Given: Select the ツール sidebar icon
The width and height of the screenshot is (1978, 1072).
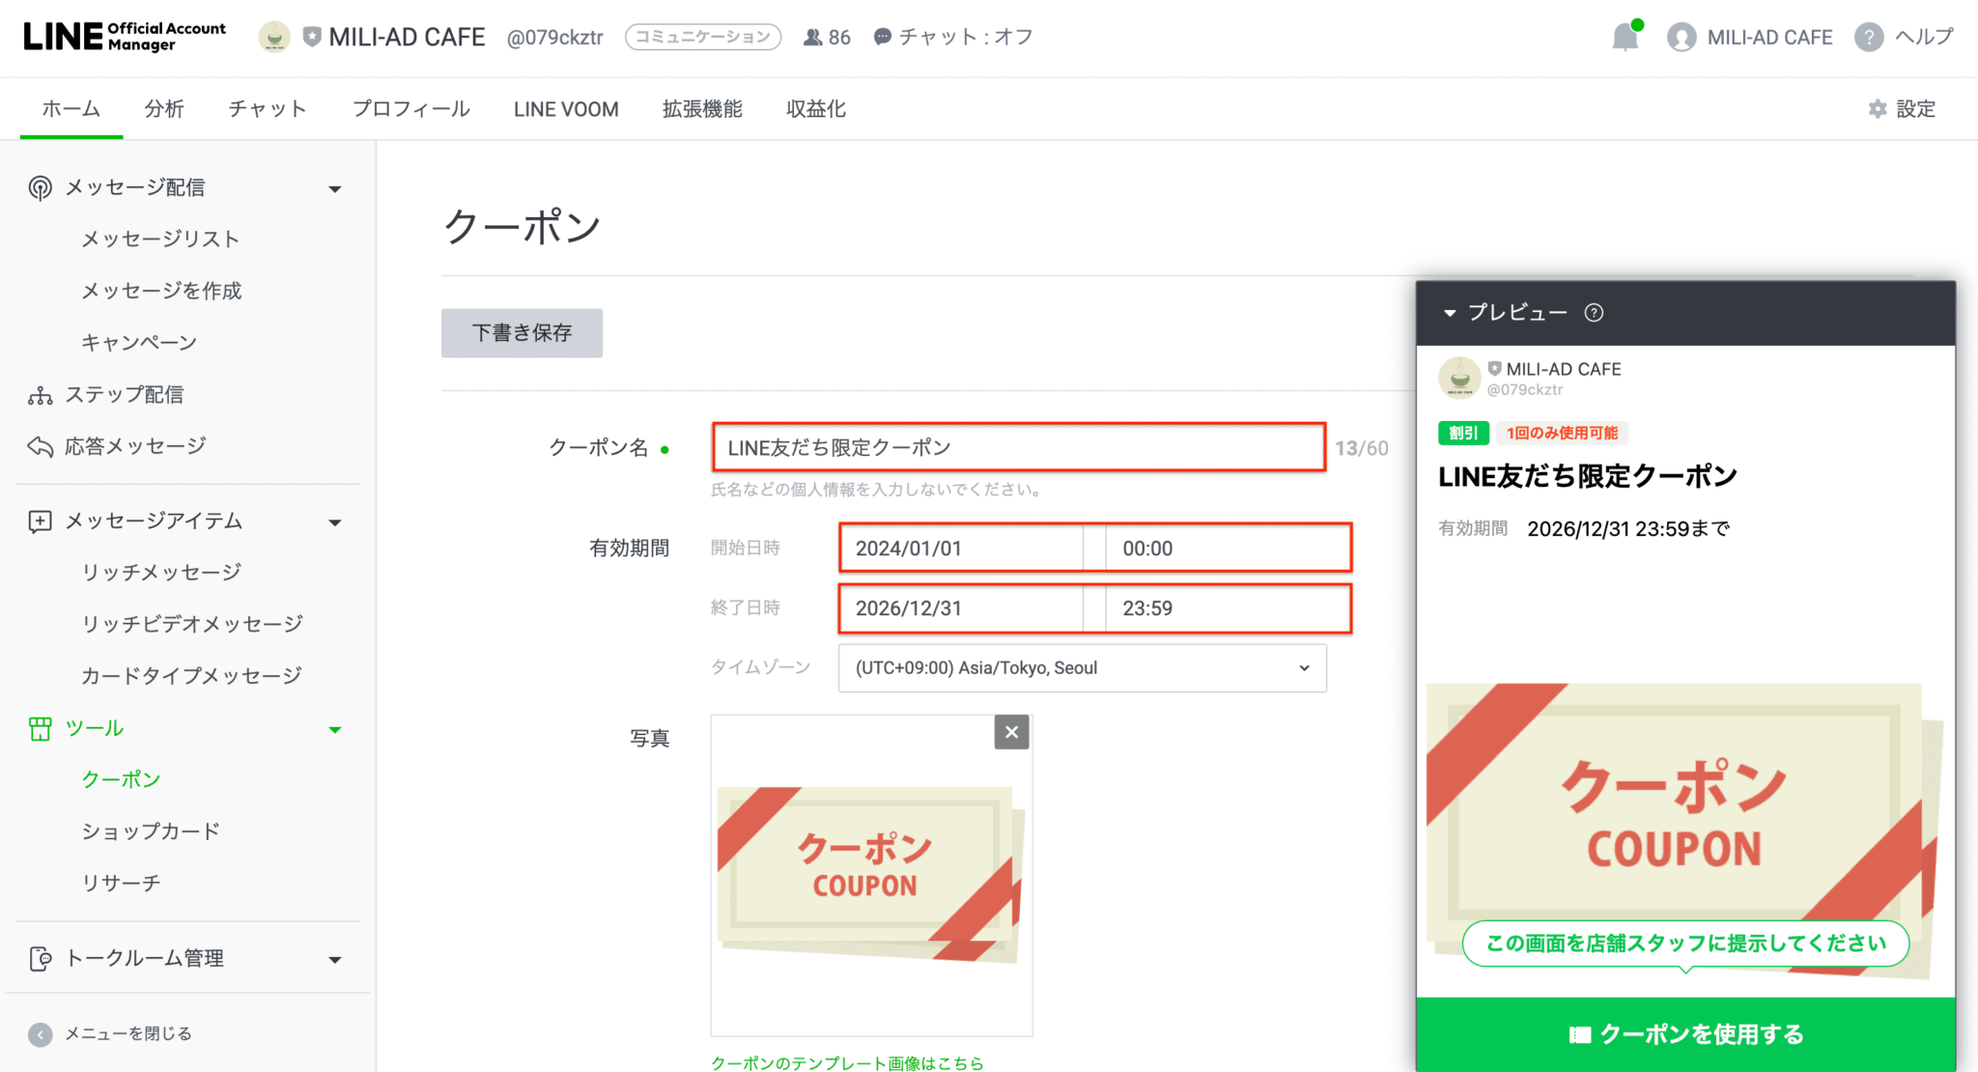Looking at the screenshot, I should pos(40,728).
